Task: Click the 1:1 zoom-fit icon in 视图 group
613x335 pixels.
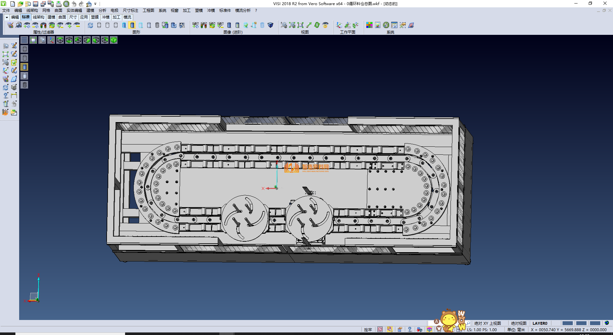Action: (300, 25)
